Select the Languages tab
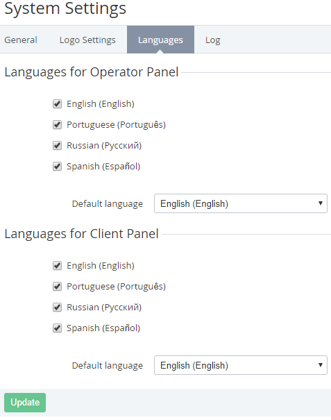The width and height of the screenshot is (331, 420). click(160, 40)
